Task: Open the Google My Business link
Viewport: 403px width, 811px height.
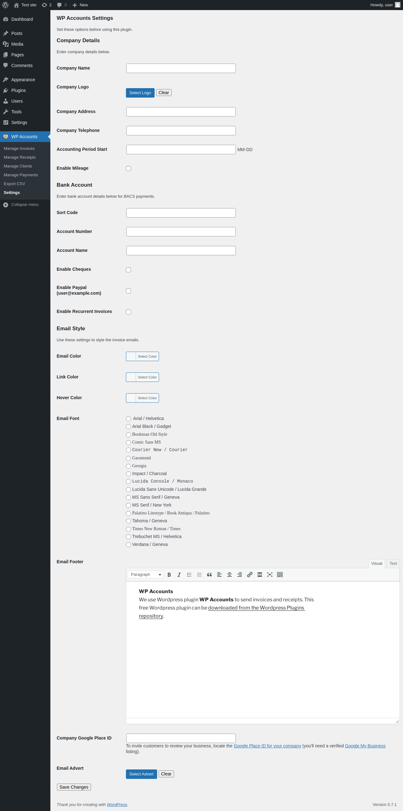Action: tap(365, 746)
